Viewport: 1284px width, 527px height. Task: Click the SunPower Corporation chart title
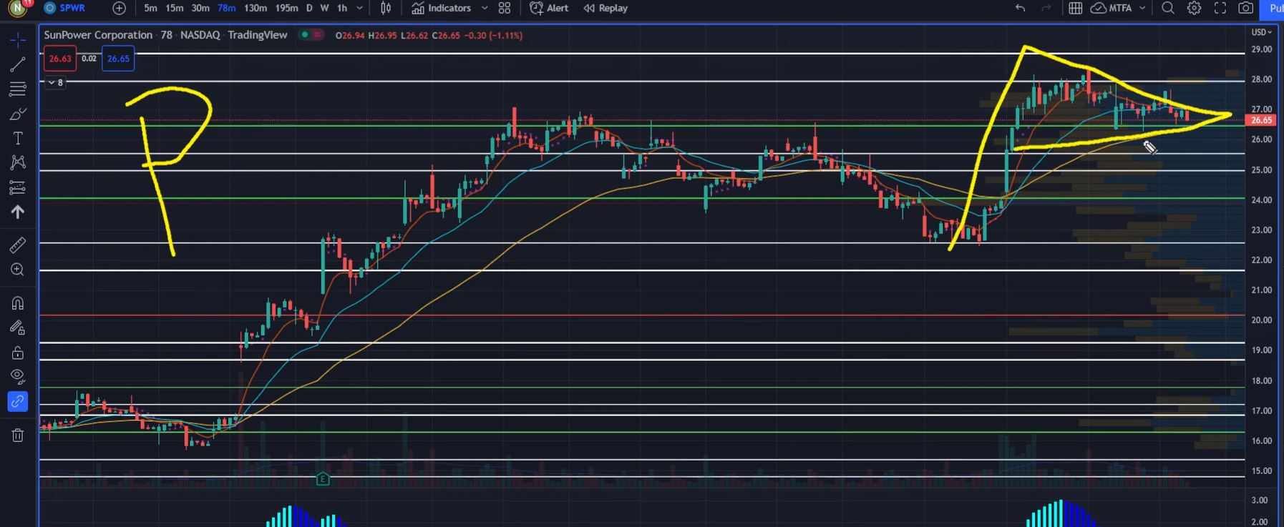coord(98,34)
